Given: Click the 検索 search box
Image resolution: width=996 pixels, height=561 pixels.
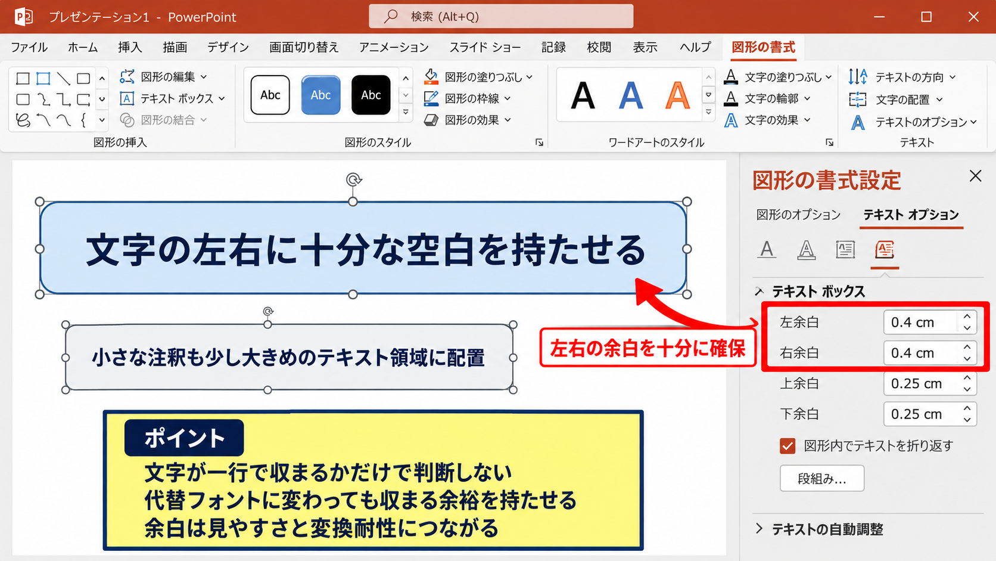Looking at the screenshot, I should click(501, 17).
